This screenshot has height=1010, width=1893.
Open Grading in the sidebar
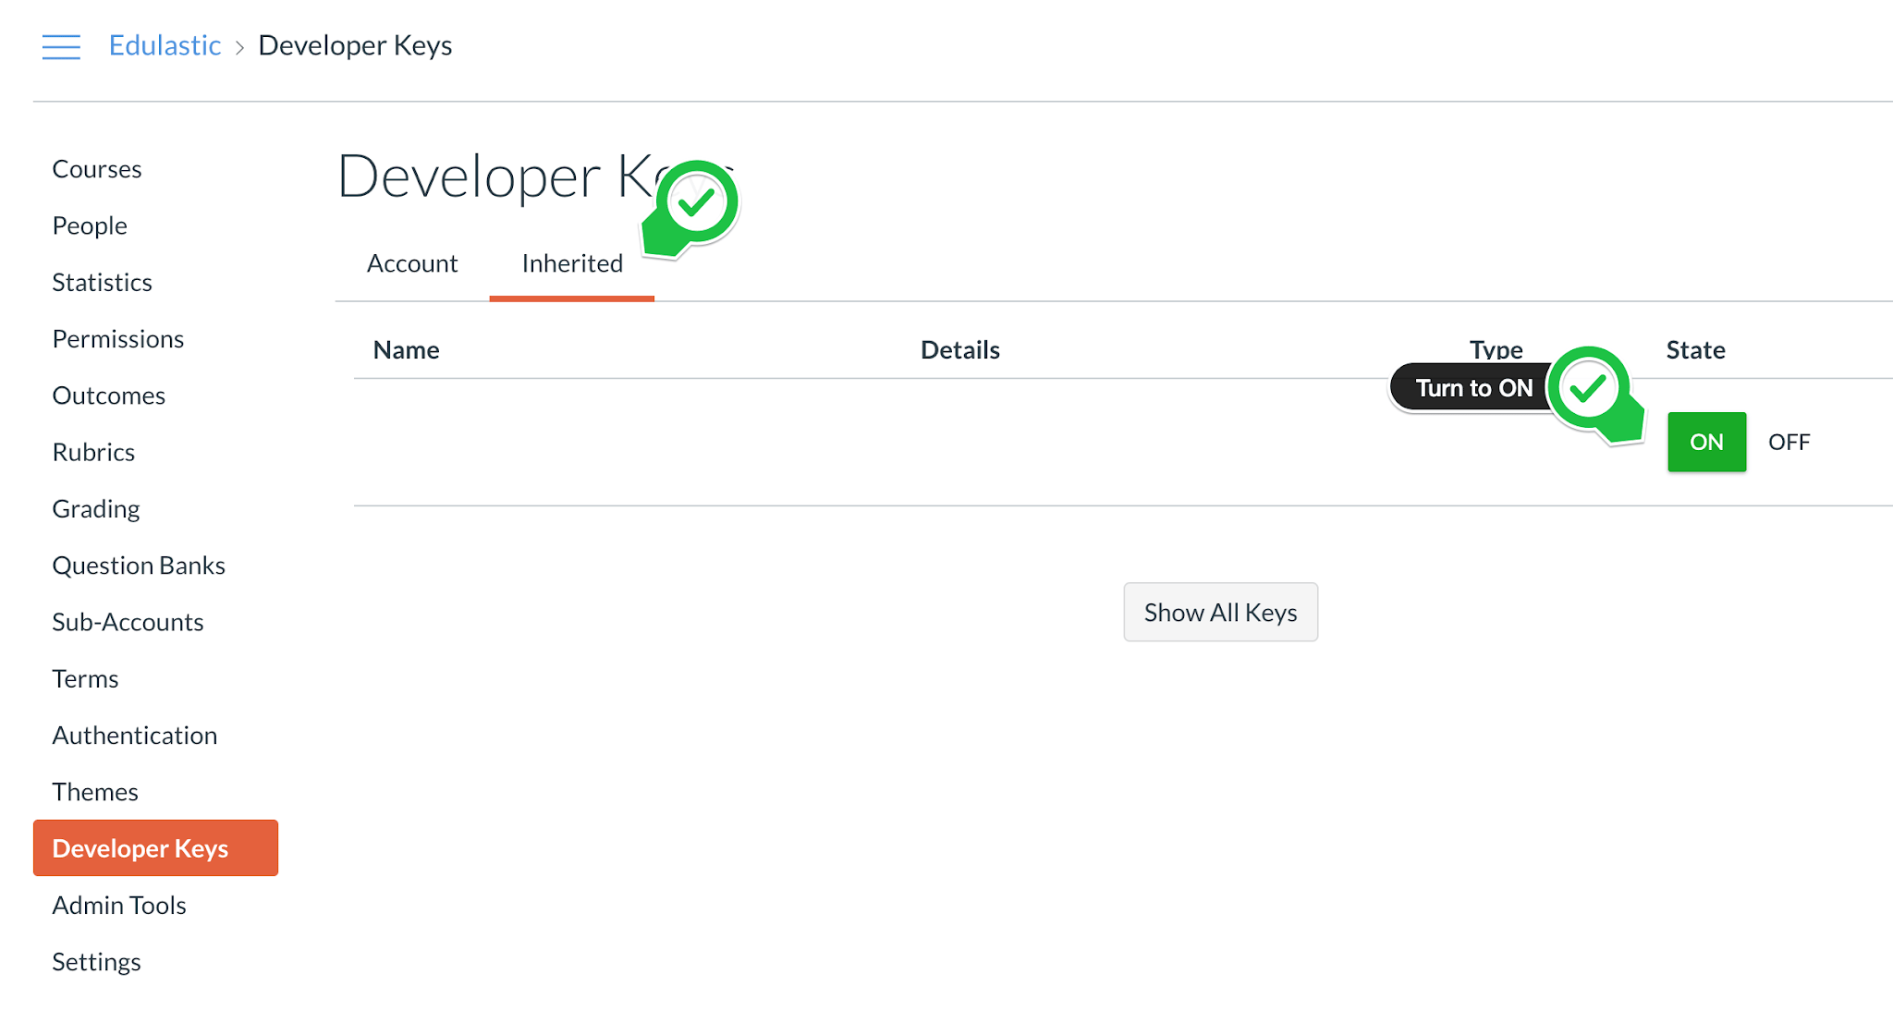[96, 509]
